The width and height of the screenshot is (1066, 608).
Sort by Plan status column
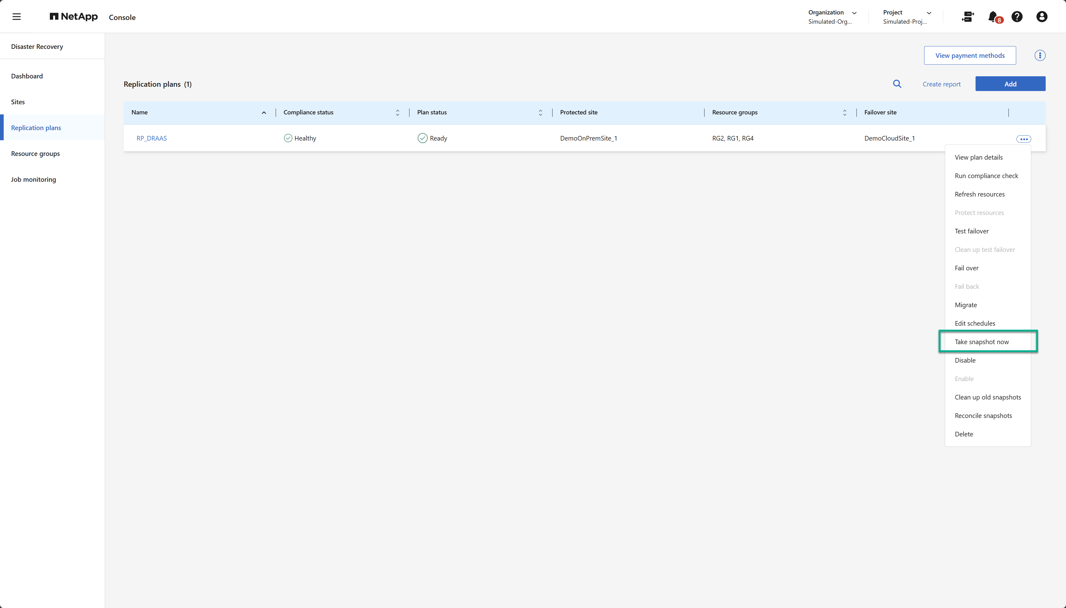540,113
